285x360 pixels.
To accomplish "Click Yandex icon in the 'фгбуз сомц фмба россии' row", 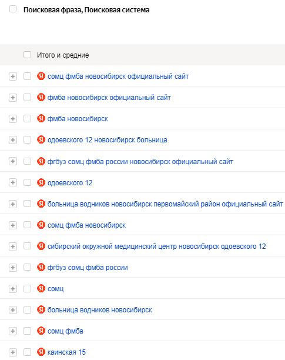I will (x=41, y=267).
